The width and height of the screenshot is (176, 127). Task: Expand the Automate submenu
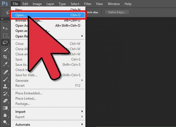click(x=23, y=124)
